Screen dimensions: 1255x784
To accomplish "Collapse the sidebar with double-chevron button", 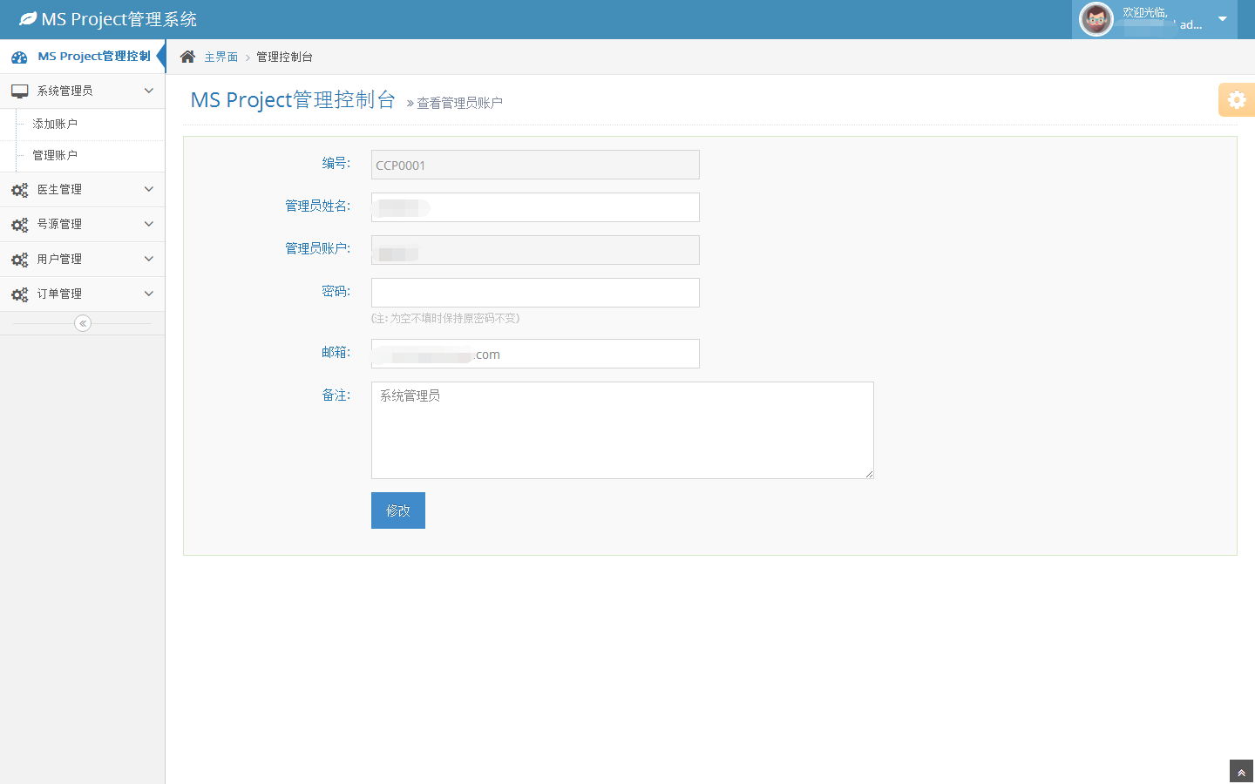I will 83,323.
